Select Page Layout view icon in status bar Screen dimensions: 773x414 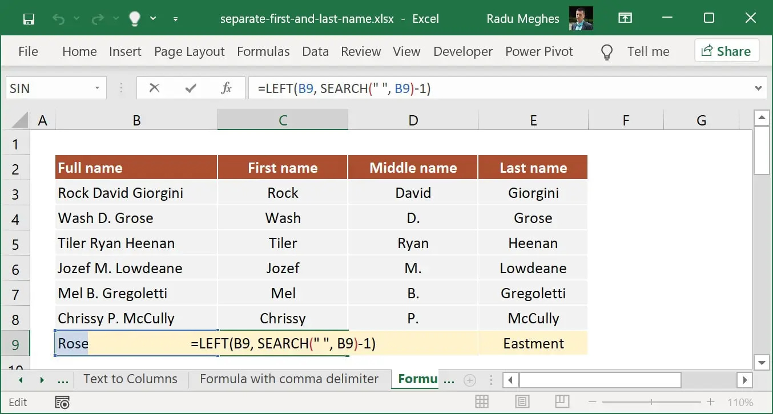tap(522, 401)
